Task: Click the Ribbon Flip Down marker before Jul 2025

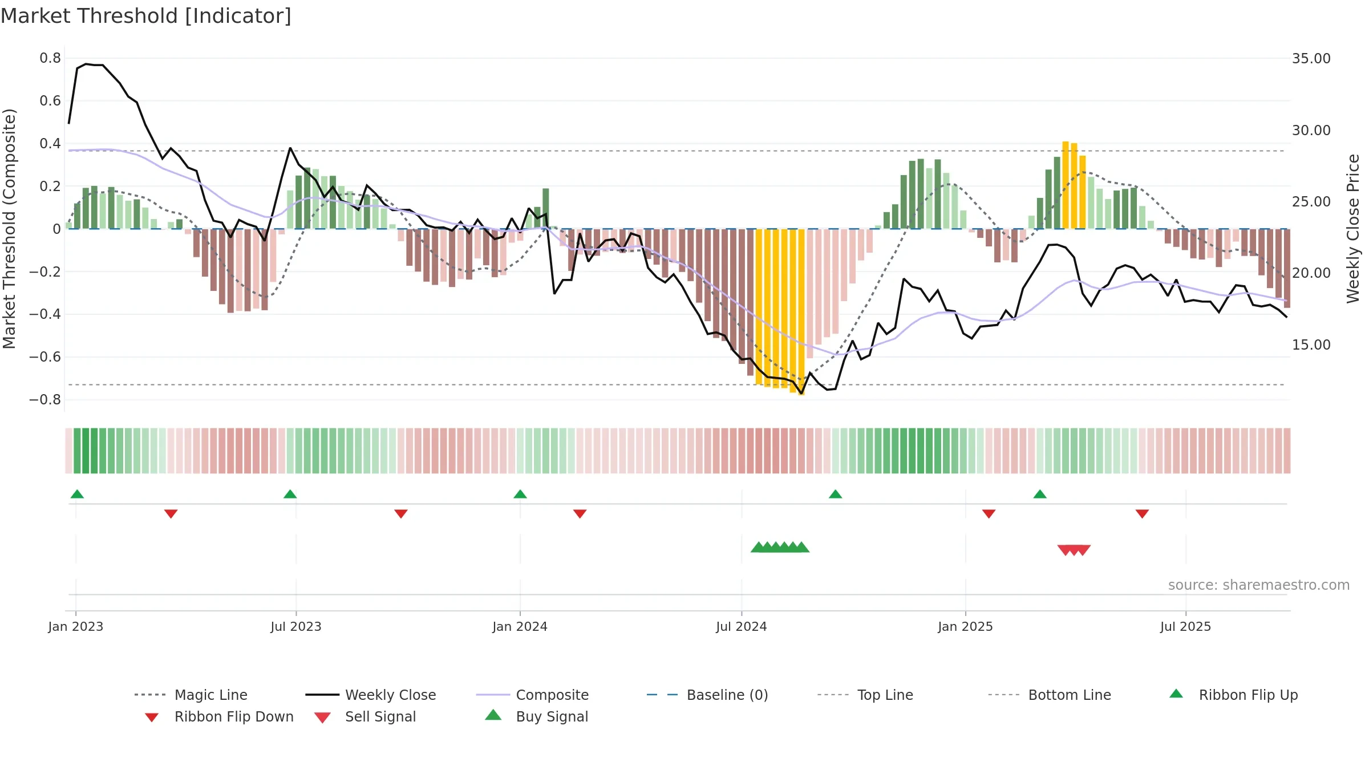Action: [x=1142, y=514]
